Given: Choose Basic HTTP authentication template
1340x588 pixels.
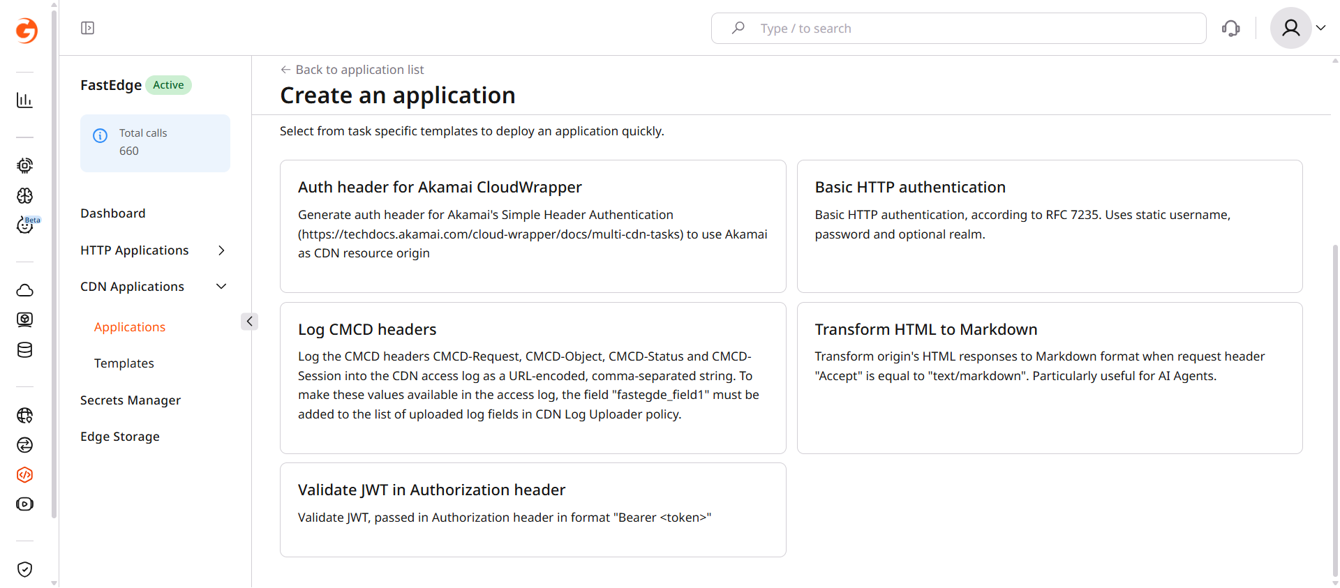Looking at the screenshot, I should pyautogui.click(x=1050, y=227).
